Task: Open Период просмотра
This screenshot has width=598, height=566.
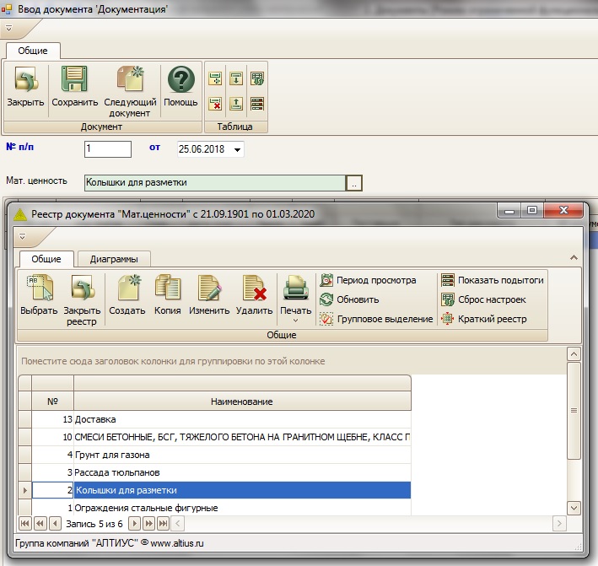Action: click(368, 280)
